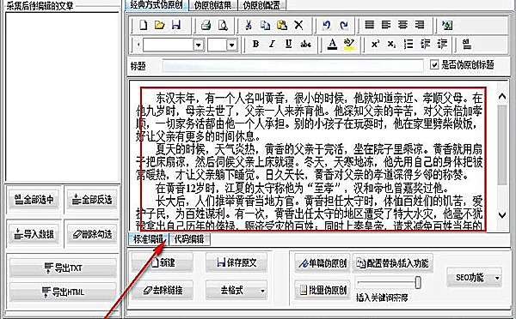Open Print Preview icon

click(223, 25)
